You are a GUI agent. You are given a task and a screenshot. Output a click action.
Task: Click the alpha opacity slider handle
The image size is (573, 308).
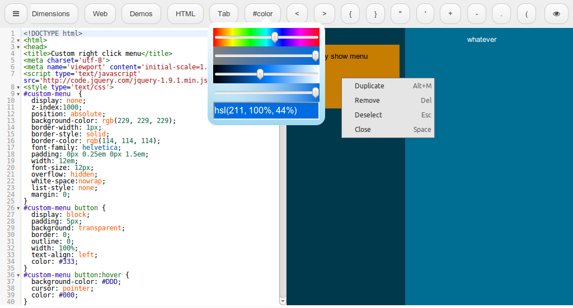coord(316,93)
